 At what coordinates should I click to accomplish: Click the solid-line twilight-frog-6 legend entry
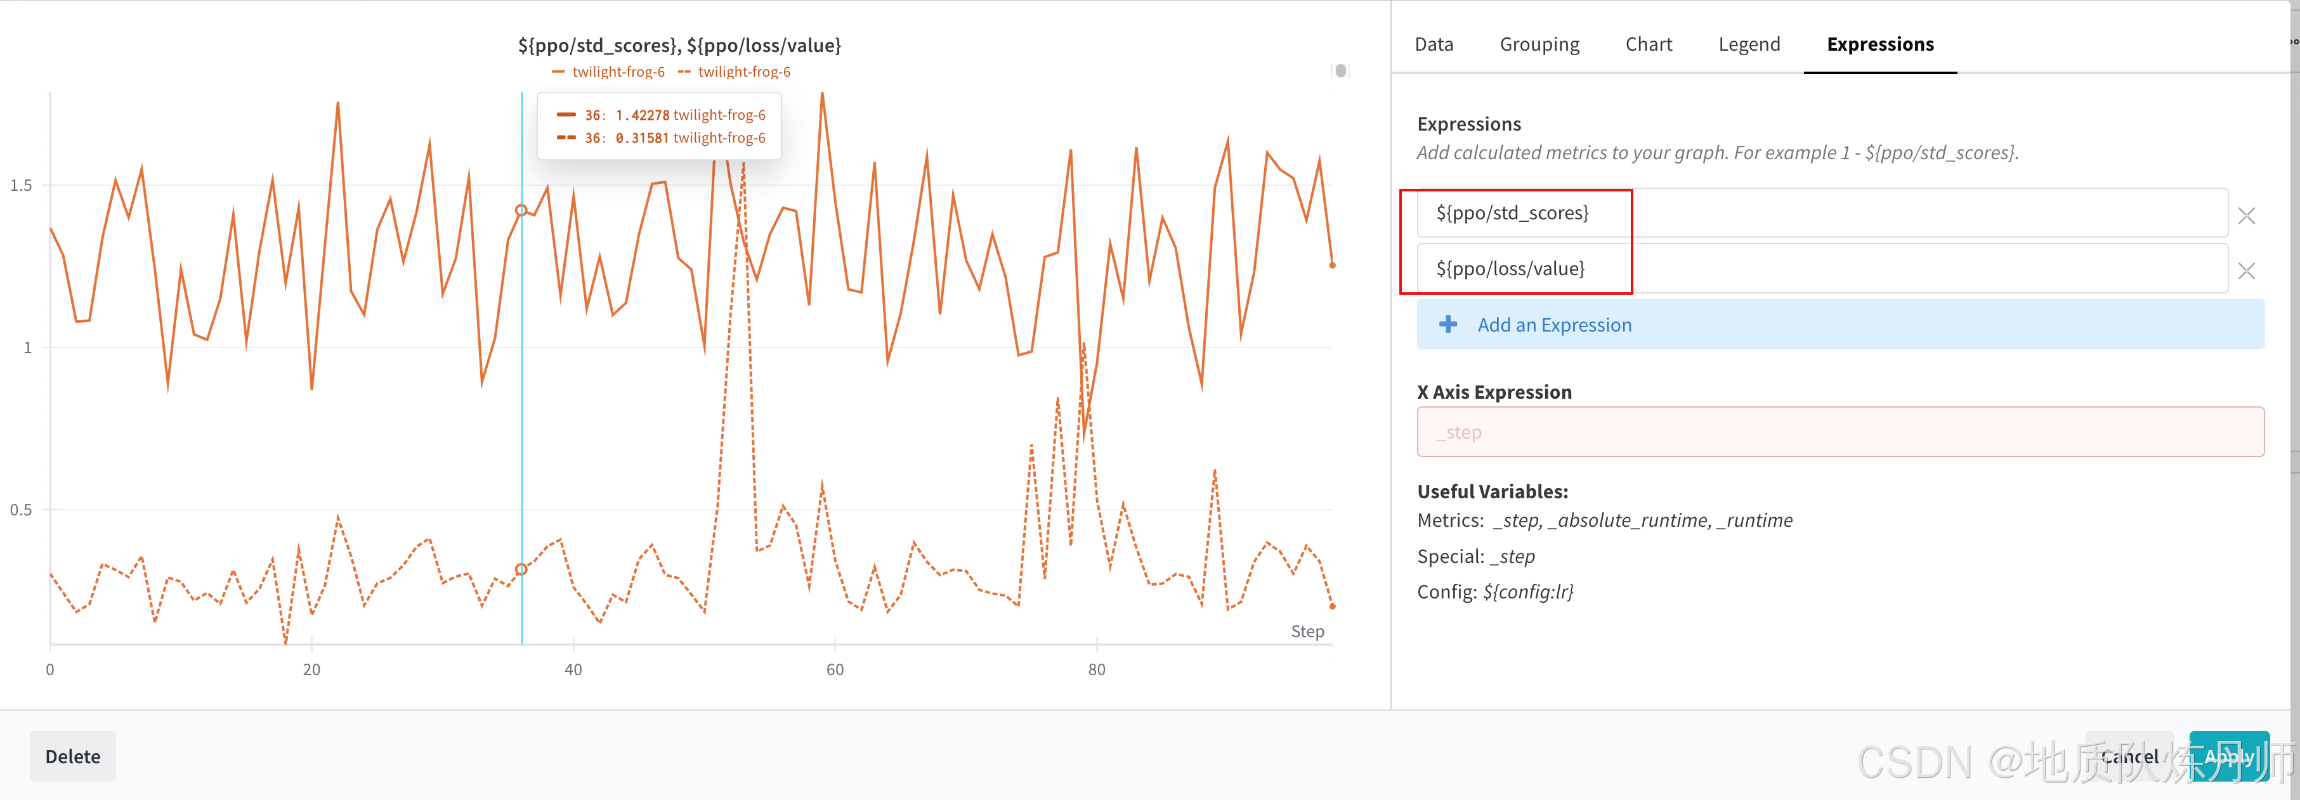617,72
